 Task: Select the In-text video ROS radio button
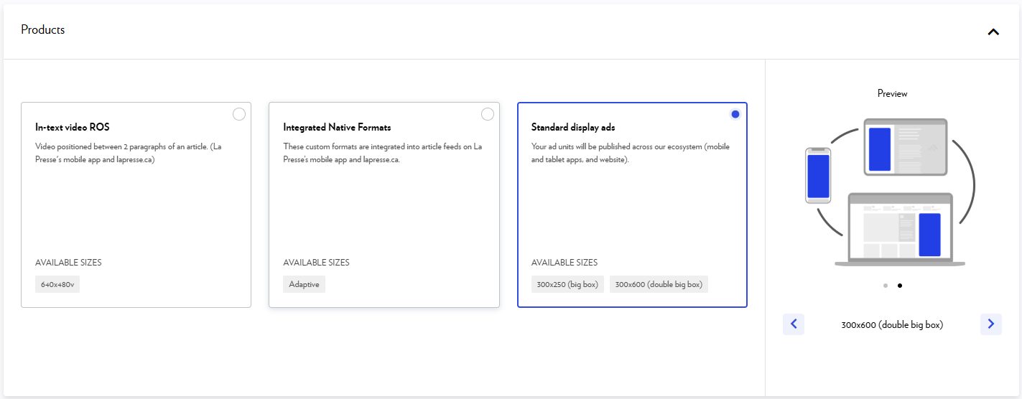click(239, 114)
